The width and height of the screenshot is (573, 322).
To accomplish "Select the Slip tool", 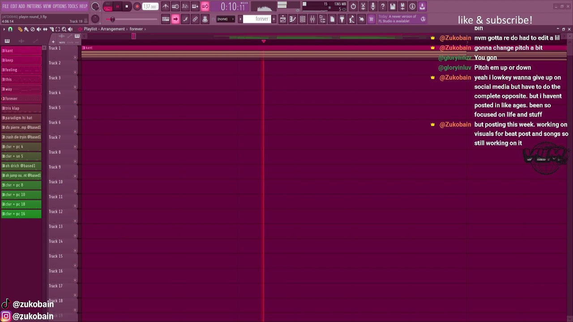I will point(45,29).
